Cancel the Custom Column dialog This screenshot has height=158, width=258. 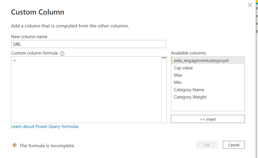point(234,145)
